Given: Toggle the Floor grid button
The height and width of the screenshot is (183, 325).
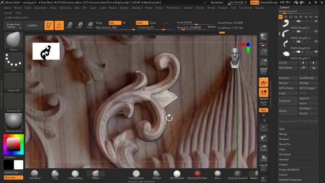Looking at the screenshot, I should (x=264, y=82).
